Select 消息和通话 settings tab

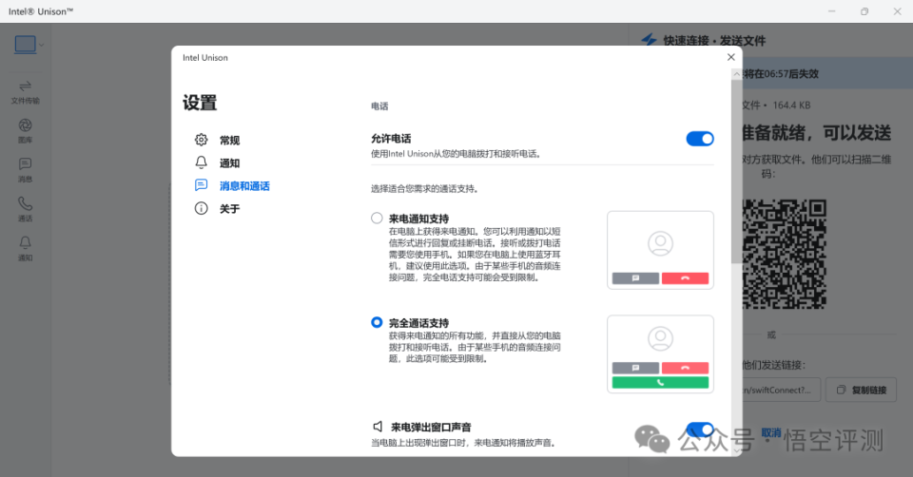pyautogui.click(x=244, y=186)
